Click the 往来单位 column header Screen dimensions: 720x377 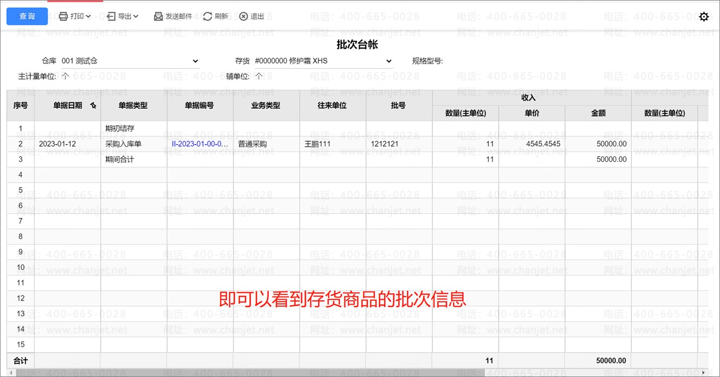point(332,105)
